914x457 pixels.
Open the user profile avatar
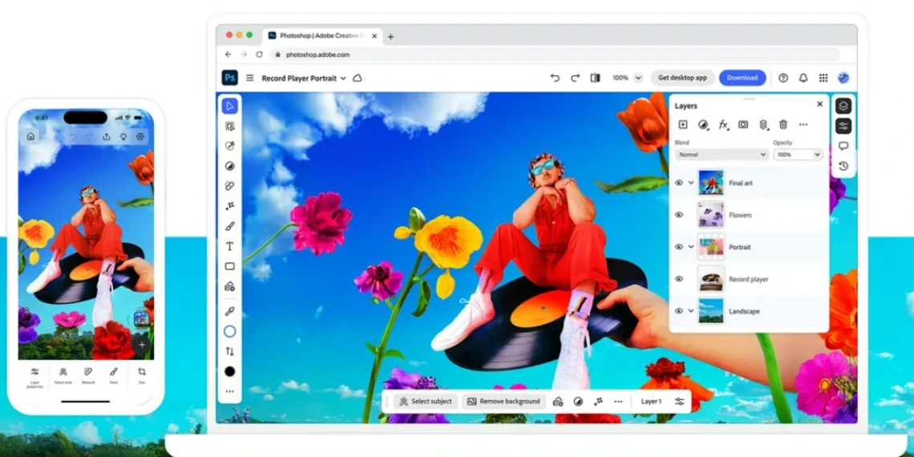pyautogui.click(x=843, y=78)
